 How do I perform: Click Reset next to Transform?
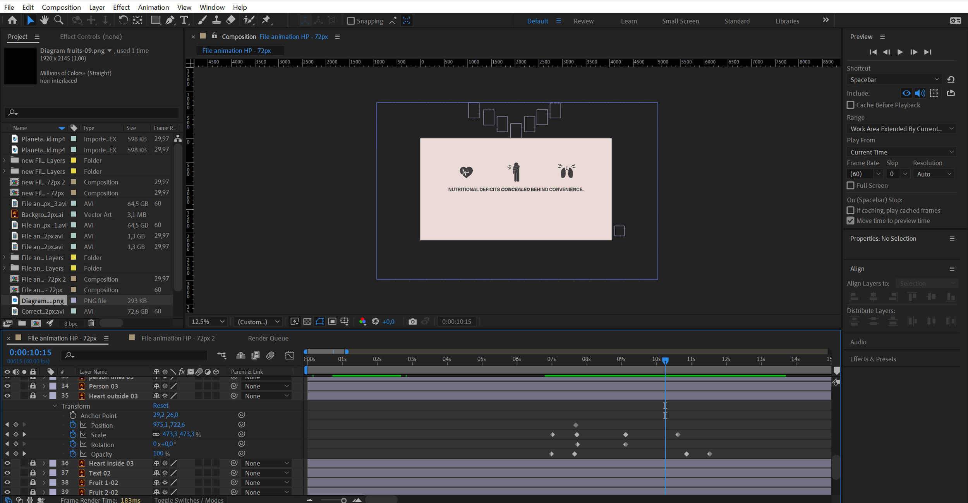(x=160, y=405)
